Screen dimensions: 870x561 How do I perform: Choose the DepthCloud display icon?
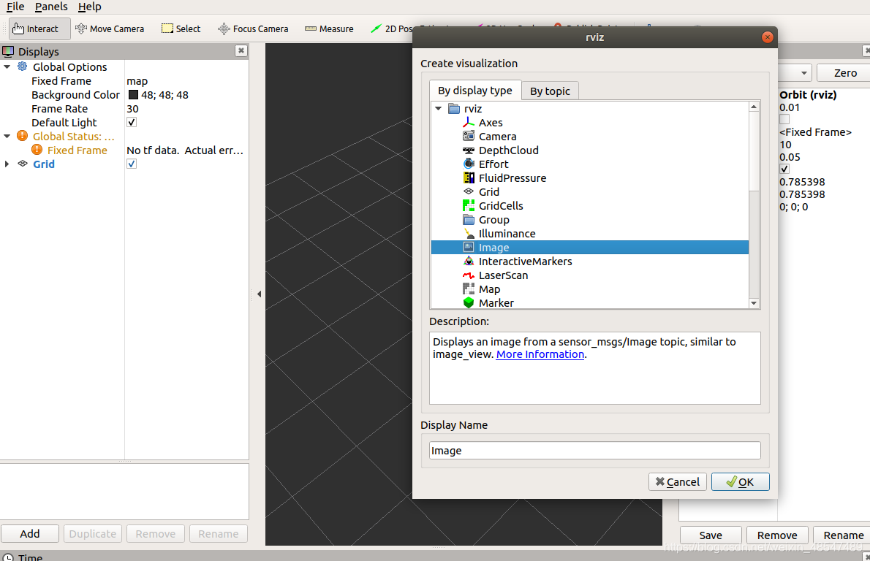(469, 150)
